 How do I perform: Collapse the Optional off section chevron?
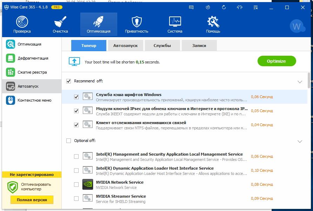300,141
